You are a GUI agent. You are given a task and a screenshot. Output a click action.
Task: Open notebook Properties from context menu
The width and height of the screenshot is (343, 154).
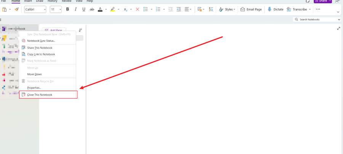47,88
